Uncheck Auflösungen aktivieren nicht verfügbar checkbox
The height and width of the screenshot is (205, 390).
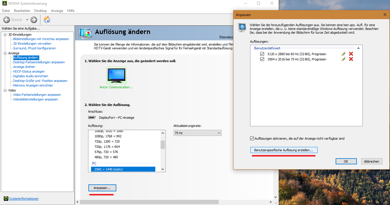252,139
